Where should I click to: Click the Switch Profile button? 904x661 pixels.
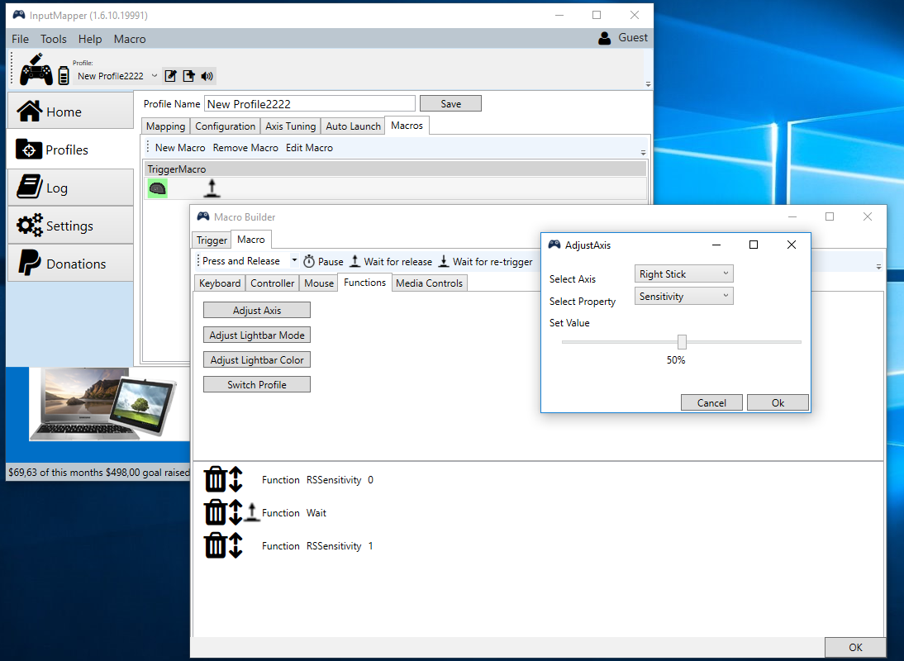click(x=257, y=384)
